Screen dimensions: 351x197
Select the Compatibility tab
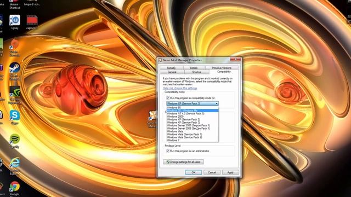(224, 72)
